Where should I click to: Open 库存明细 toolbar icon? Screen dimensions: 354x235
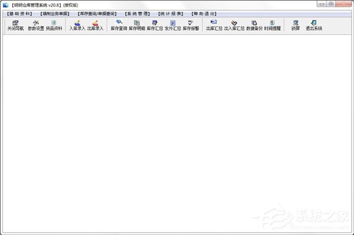click(x=137, y=25)
